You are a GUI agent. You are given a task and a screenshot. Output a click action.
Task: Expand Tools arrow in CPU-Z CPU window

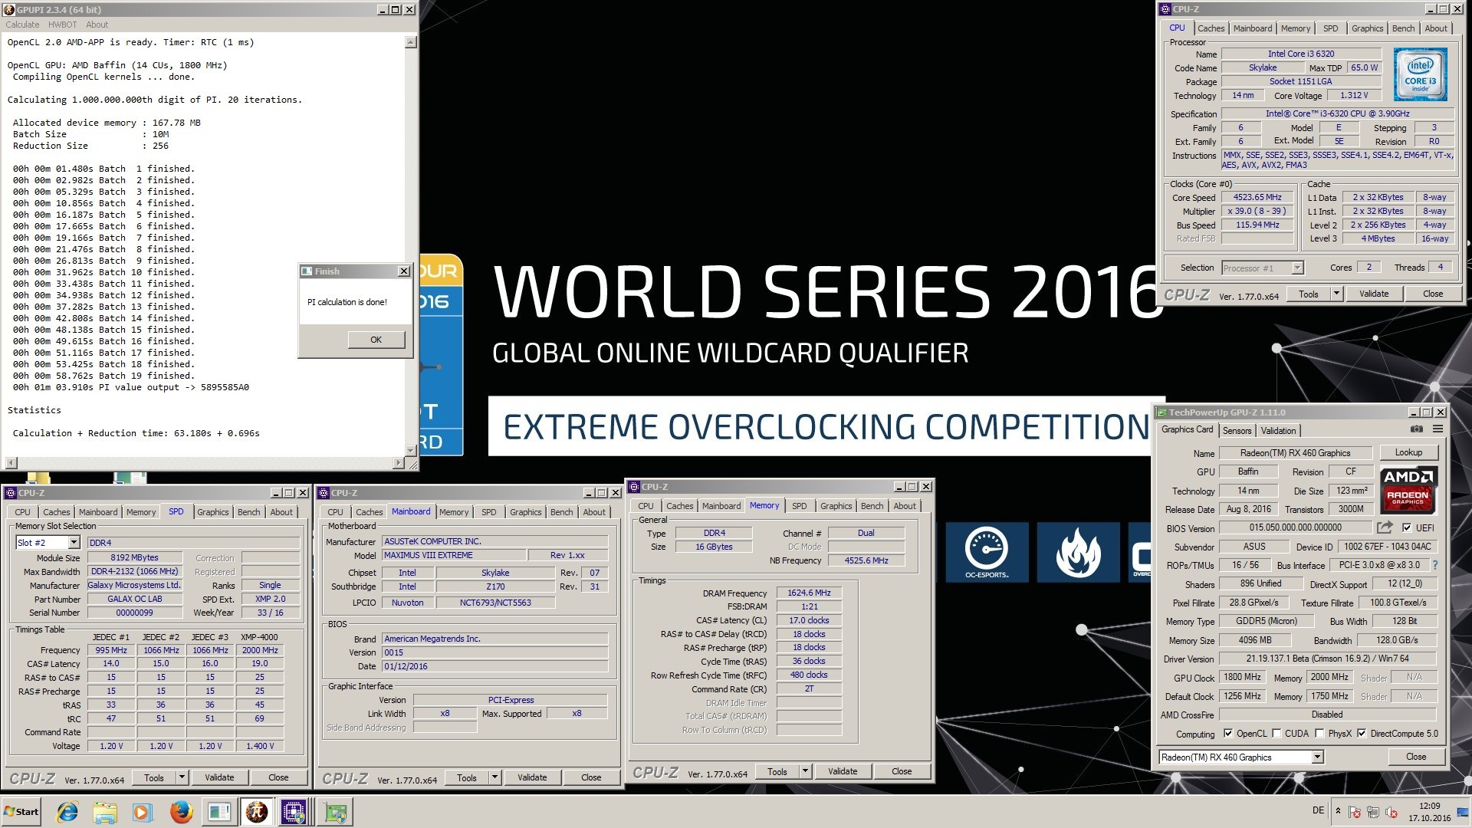click(x=1336, y=294)
